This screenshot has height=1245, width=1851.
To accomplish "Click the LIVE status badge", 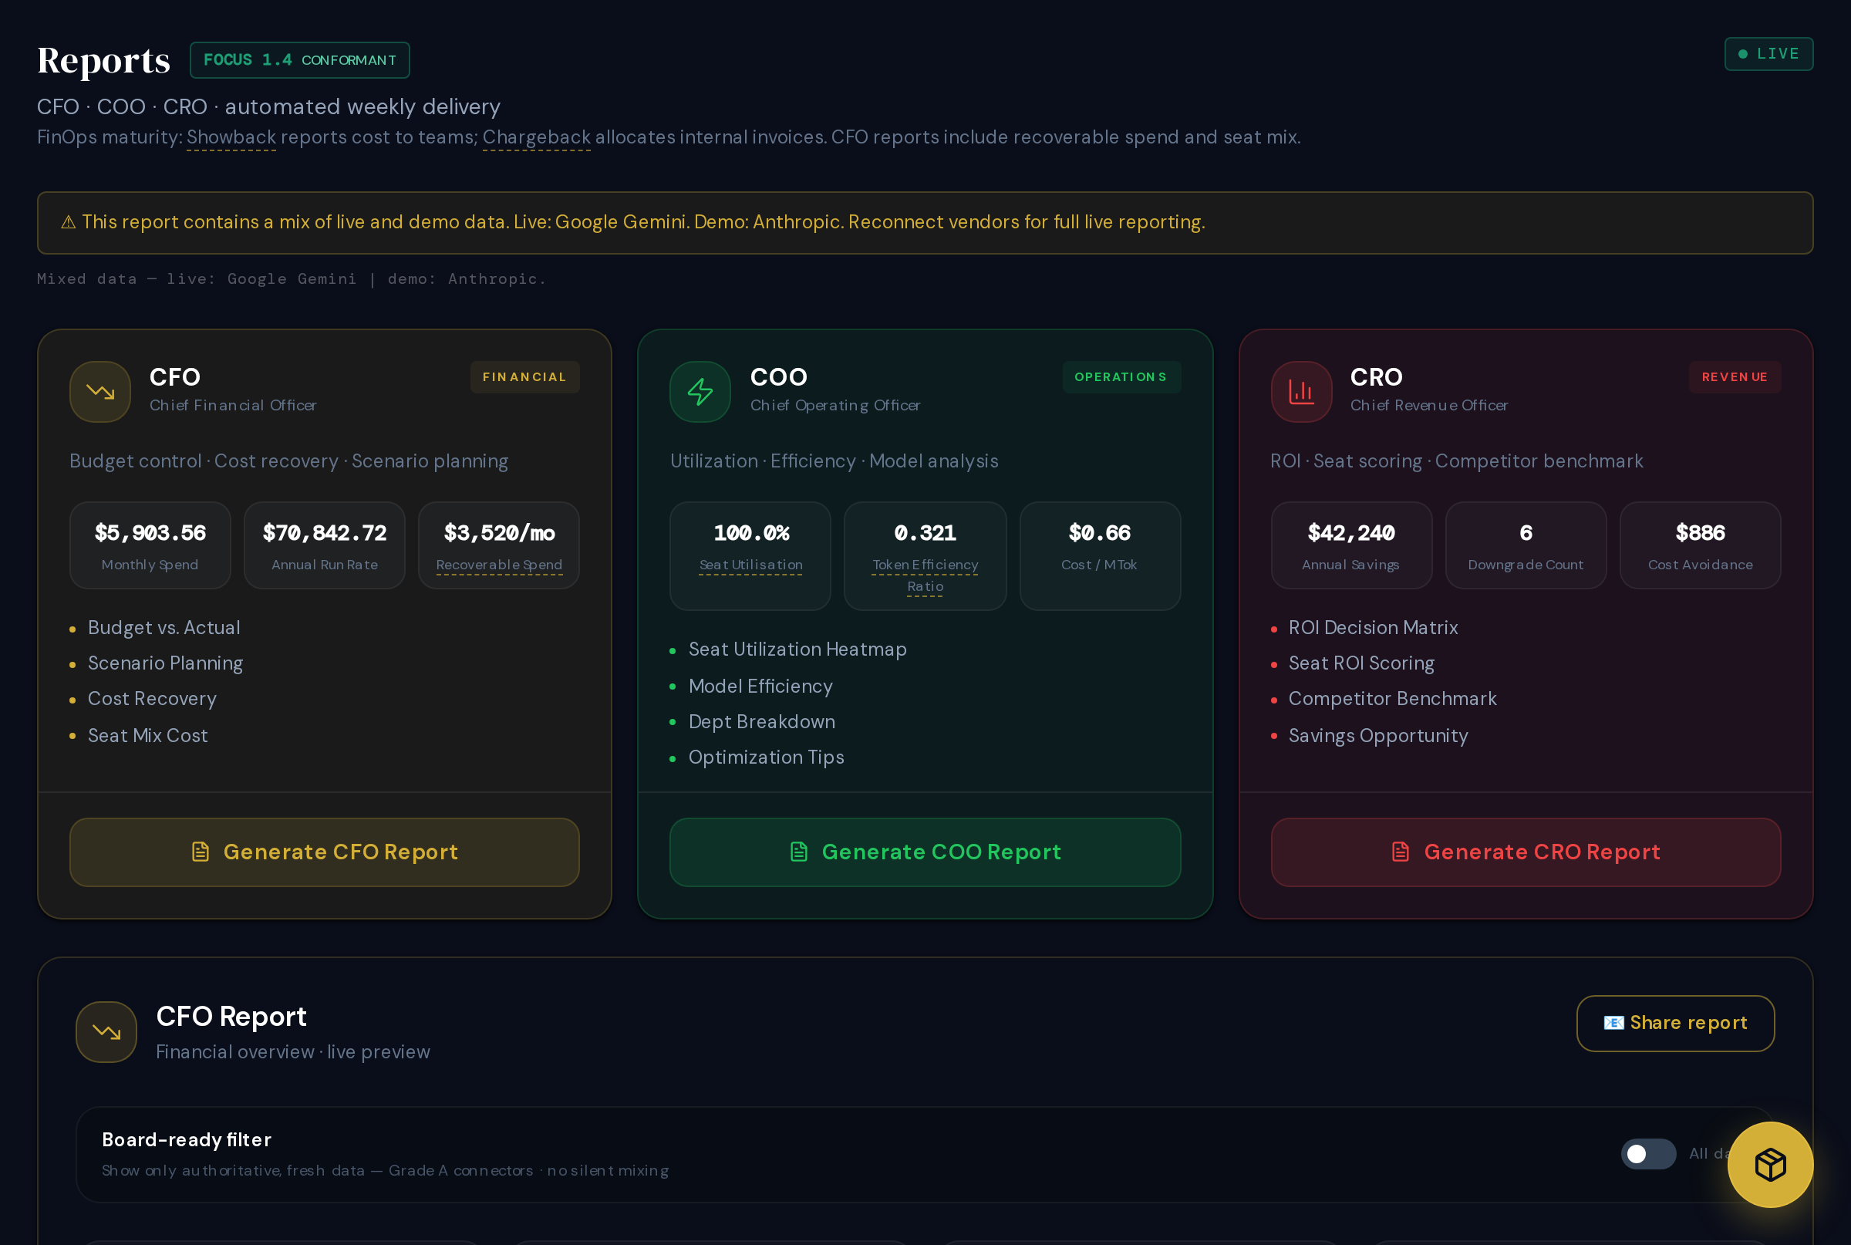I will pos(1768,54).
